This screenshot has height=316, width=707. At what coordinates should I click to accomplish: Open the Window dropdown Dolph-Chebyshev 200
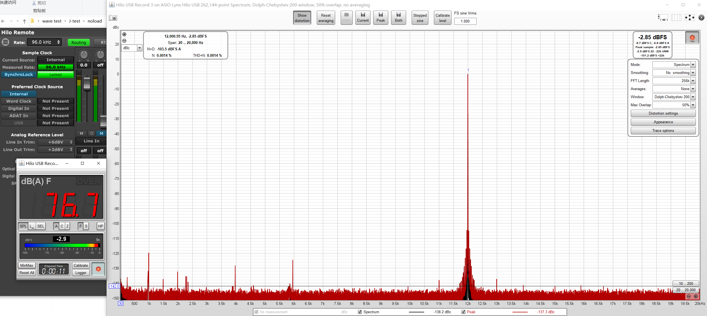(674, 97)
